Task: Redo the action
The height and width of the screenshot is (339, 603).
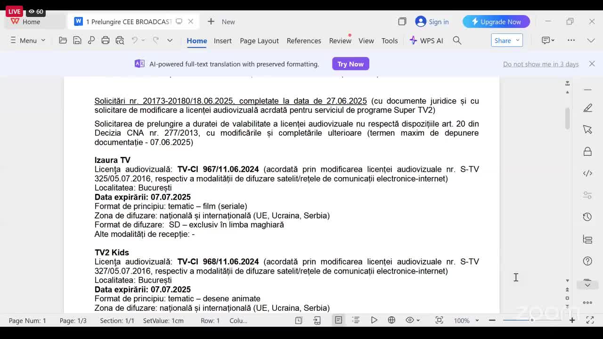Action: tap(156, 40)
